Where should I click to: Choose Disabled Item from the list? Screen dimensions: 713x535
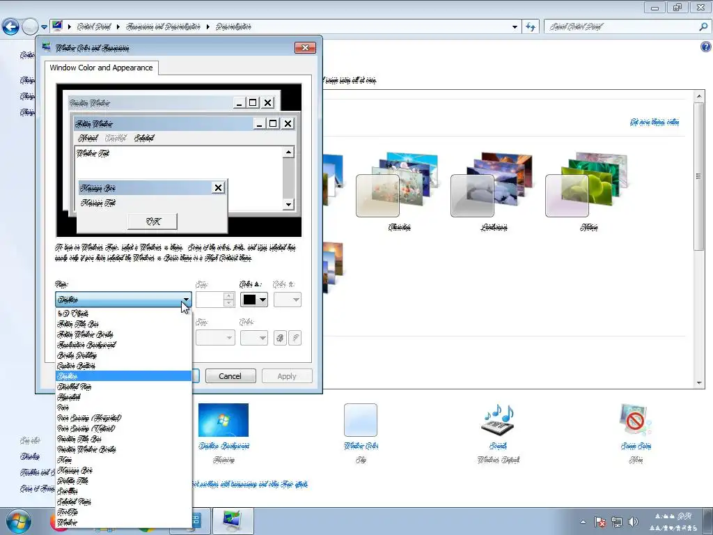click(124, 387)
